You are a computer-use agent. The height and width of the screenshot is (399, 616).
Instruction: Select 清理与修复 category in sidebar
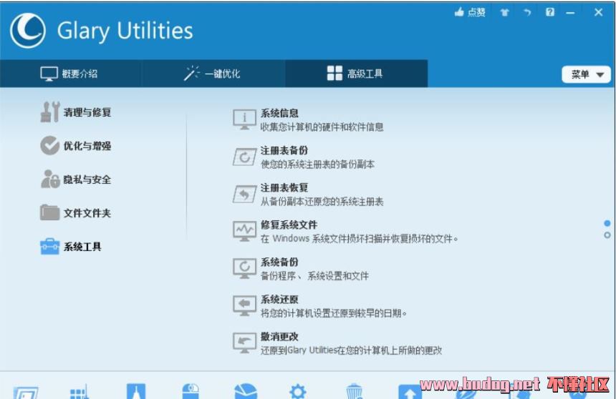pyautogui.click(x=76, y=112)
